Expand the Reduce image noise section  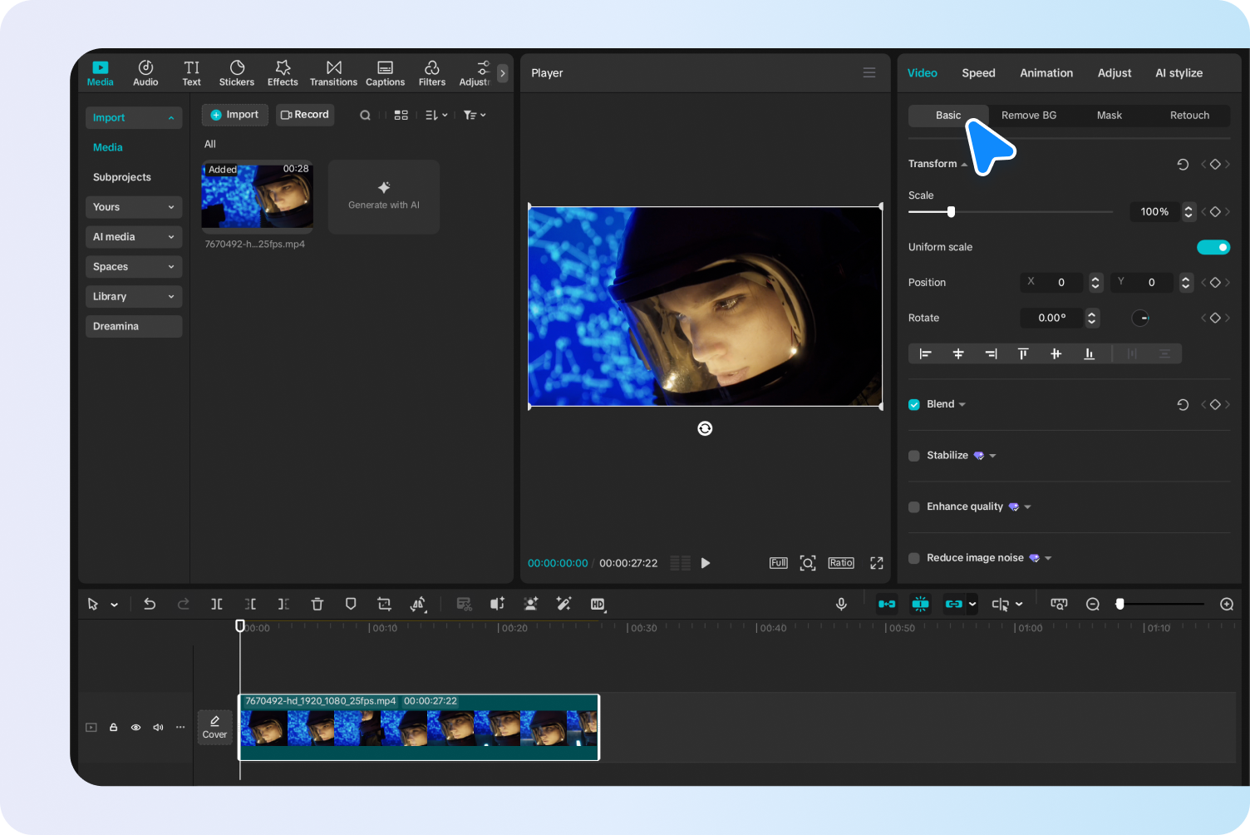1047,557
